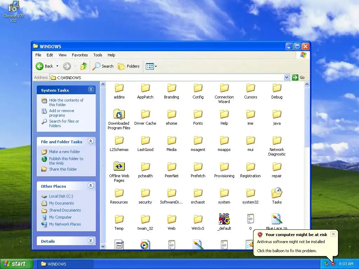Toggle the Folders pane button
The height and width of the screenshot is (269, 359).
(x=129, y=66)
